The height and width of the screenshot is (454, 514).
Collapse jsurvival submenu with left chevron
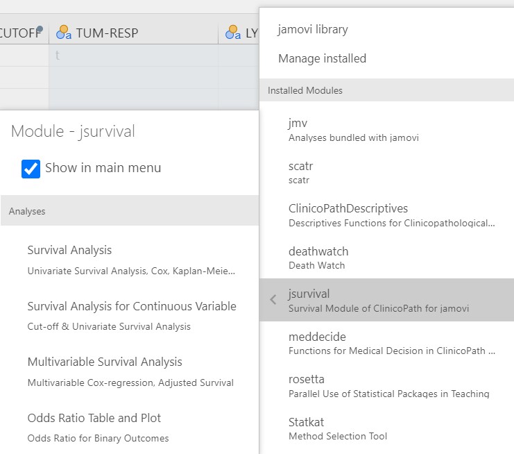(x=273, y=299)
